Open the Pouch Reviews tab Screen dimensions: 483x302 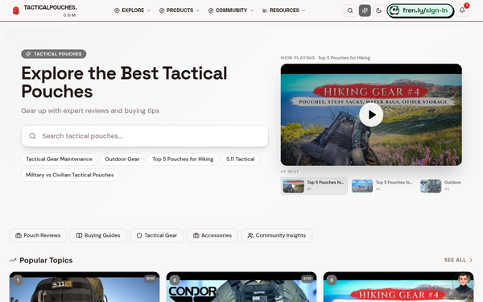point(38,235)
